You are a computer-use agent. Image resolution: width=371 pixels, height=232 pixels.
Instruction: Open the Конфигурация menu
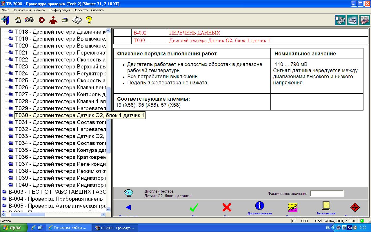pyautogui.click(x=60, y=10)
